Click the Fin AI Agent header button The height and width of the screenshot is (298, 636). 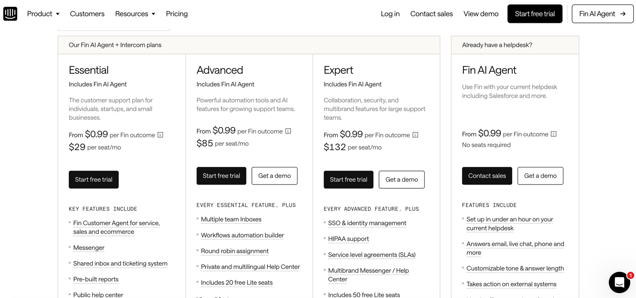pos(602,13)
